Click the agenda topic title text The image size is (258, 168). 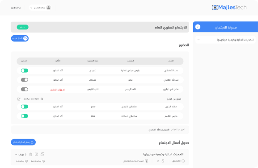click(163, 154)
